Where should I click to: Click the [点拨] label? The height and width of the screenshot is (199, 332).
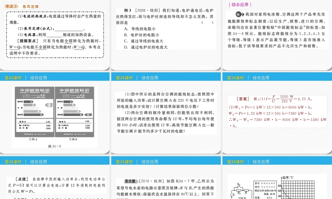(22, 179)
